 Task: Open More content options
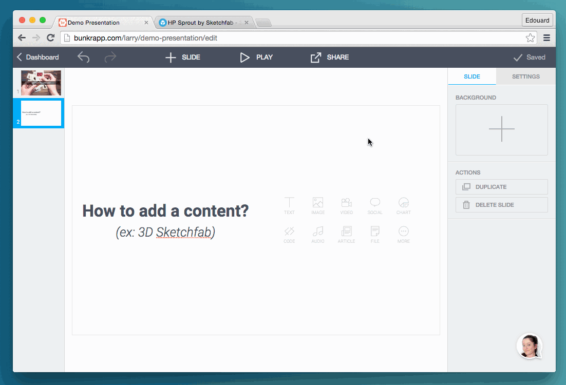click(x=404, y=234)
